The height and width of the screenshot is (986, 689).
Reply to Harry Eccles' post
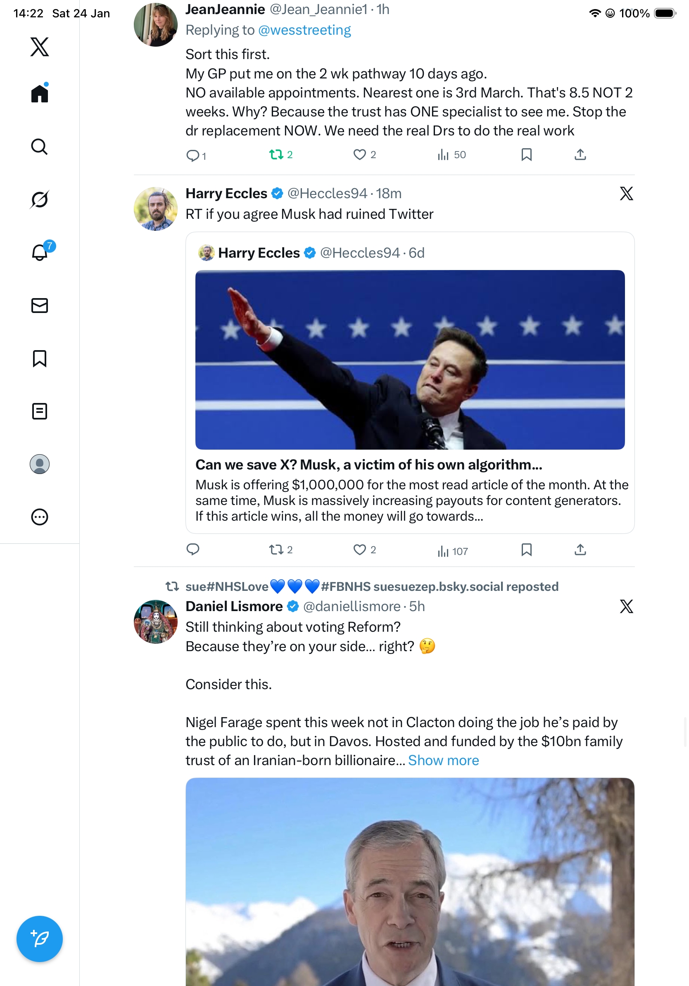click(x=193, y=550)
